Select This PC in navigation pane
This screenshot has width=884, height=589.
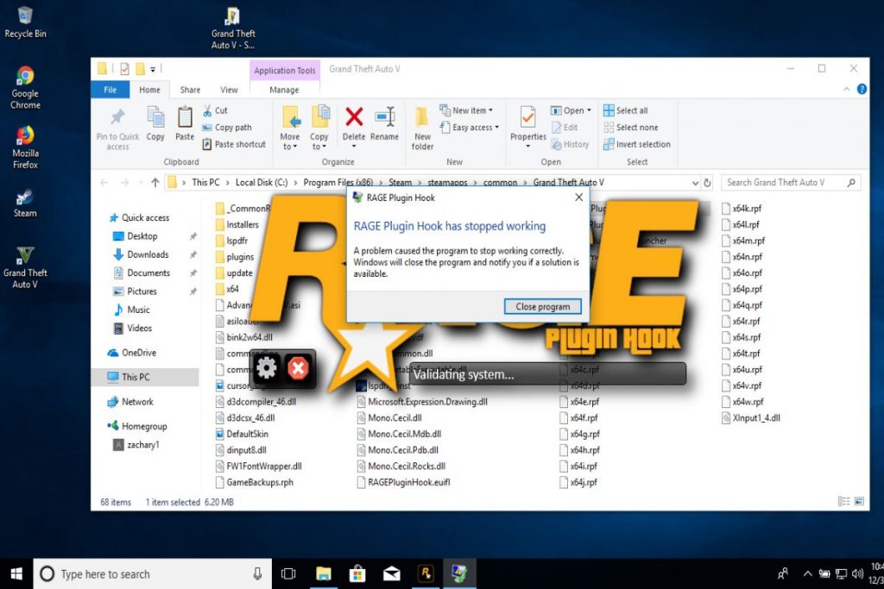click(145, 377)
